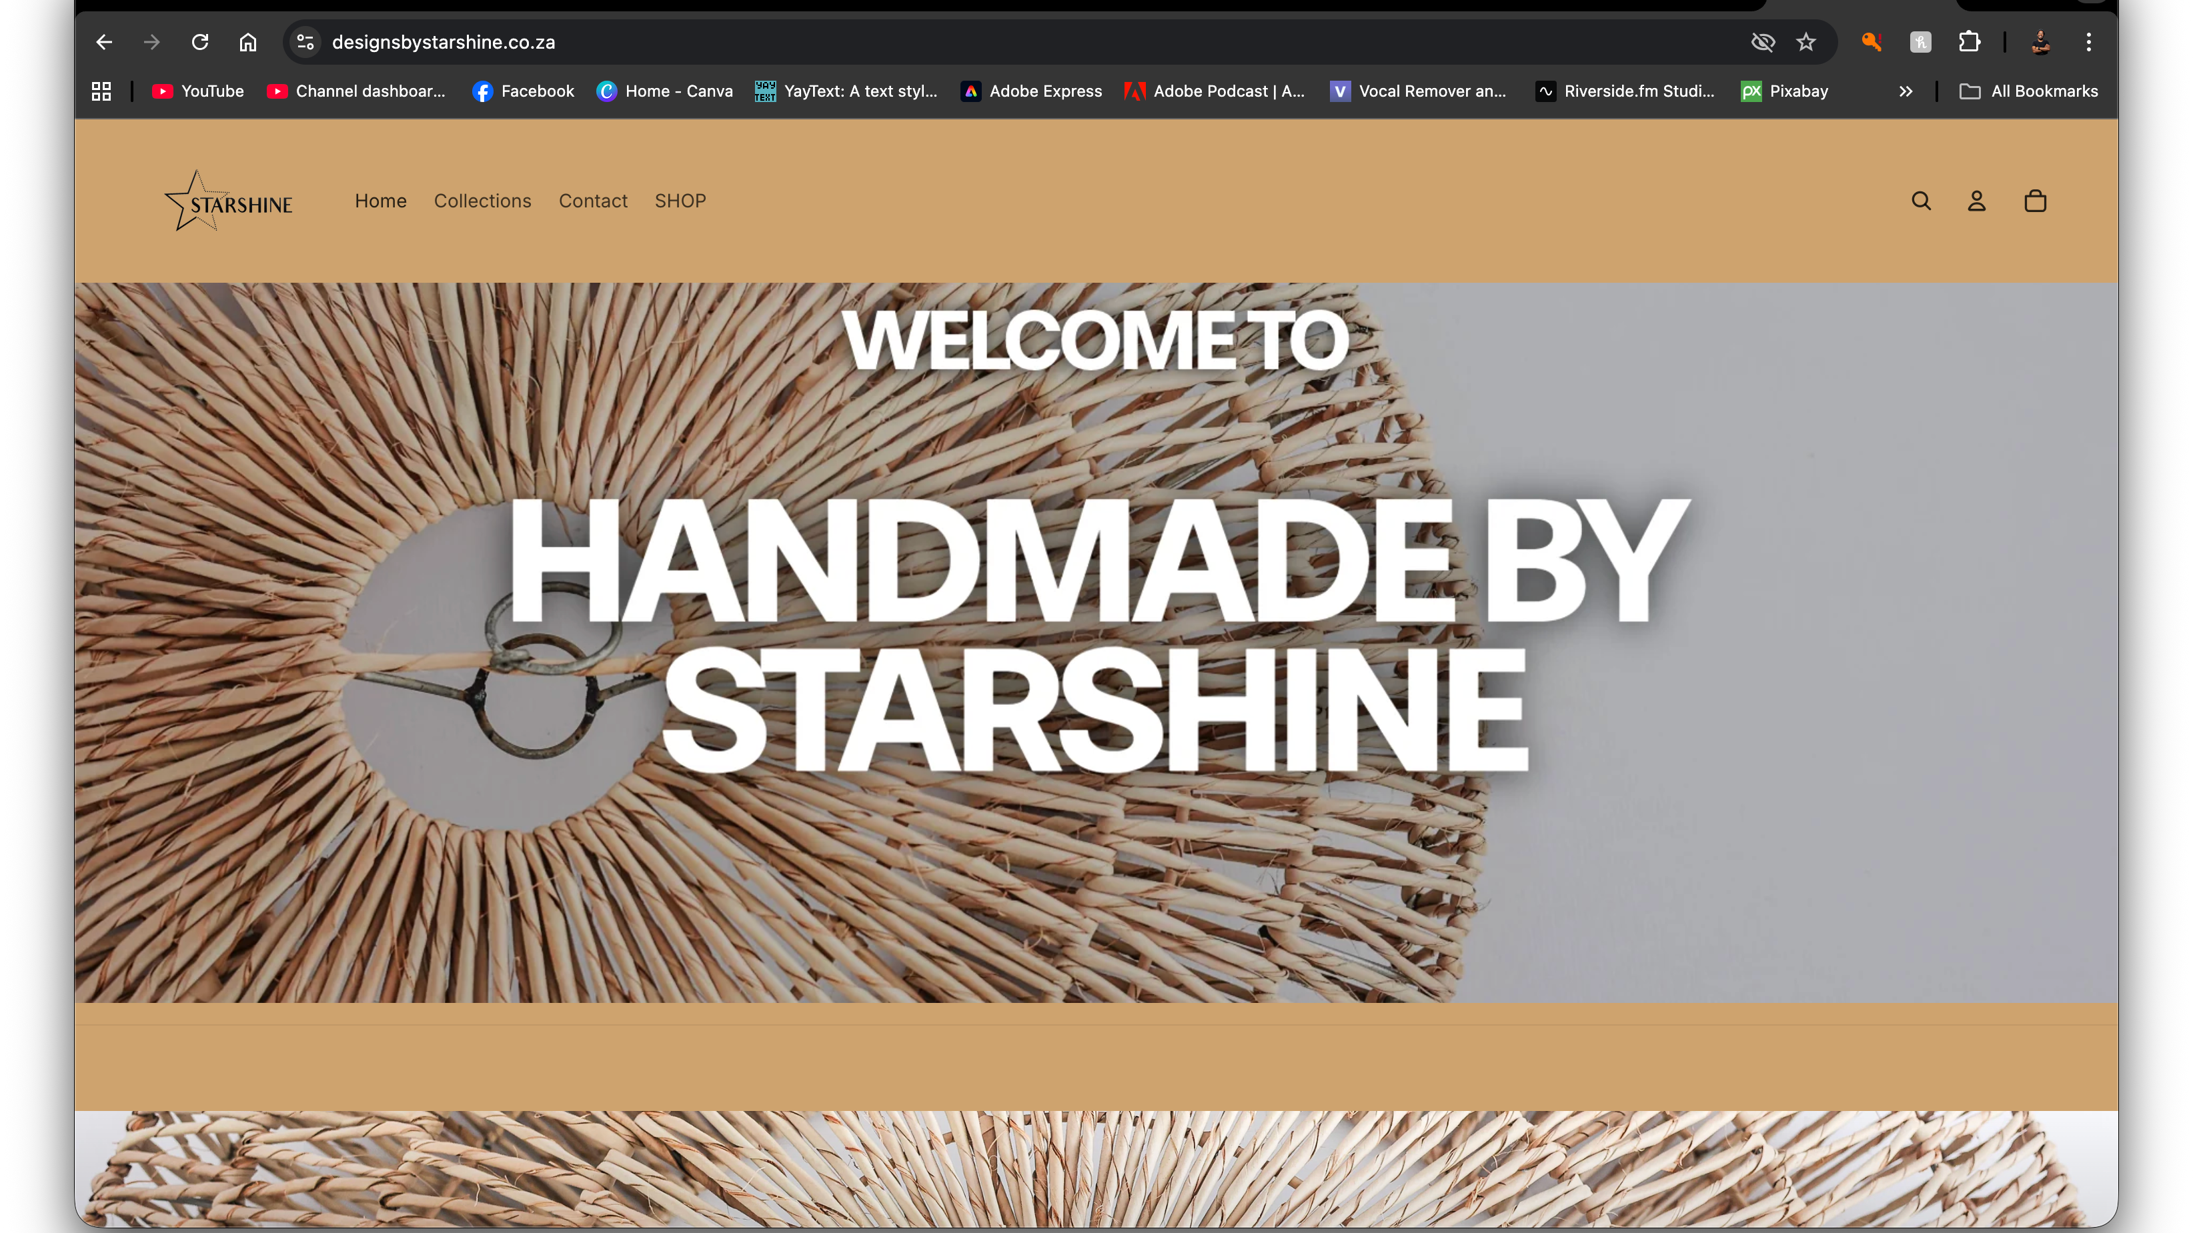Viewport: 2193px width, 1233px height.
Task: Bookmark this page with the star icon
Action: coord(1805,42)
